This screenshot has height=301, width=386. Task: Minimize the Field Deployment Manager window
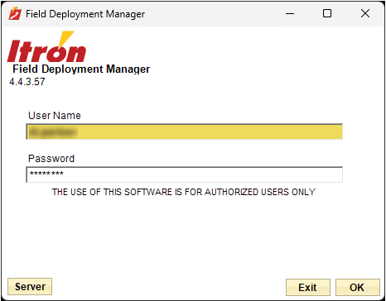click(x=290, y=13)
